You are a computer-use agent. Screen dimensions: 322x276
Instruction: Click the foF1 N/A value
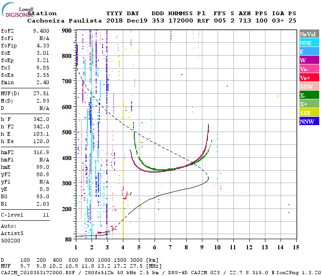44,38
